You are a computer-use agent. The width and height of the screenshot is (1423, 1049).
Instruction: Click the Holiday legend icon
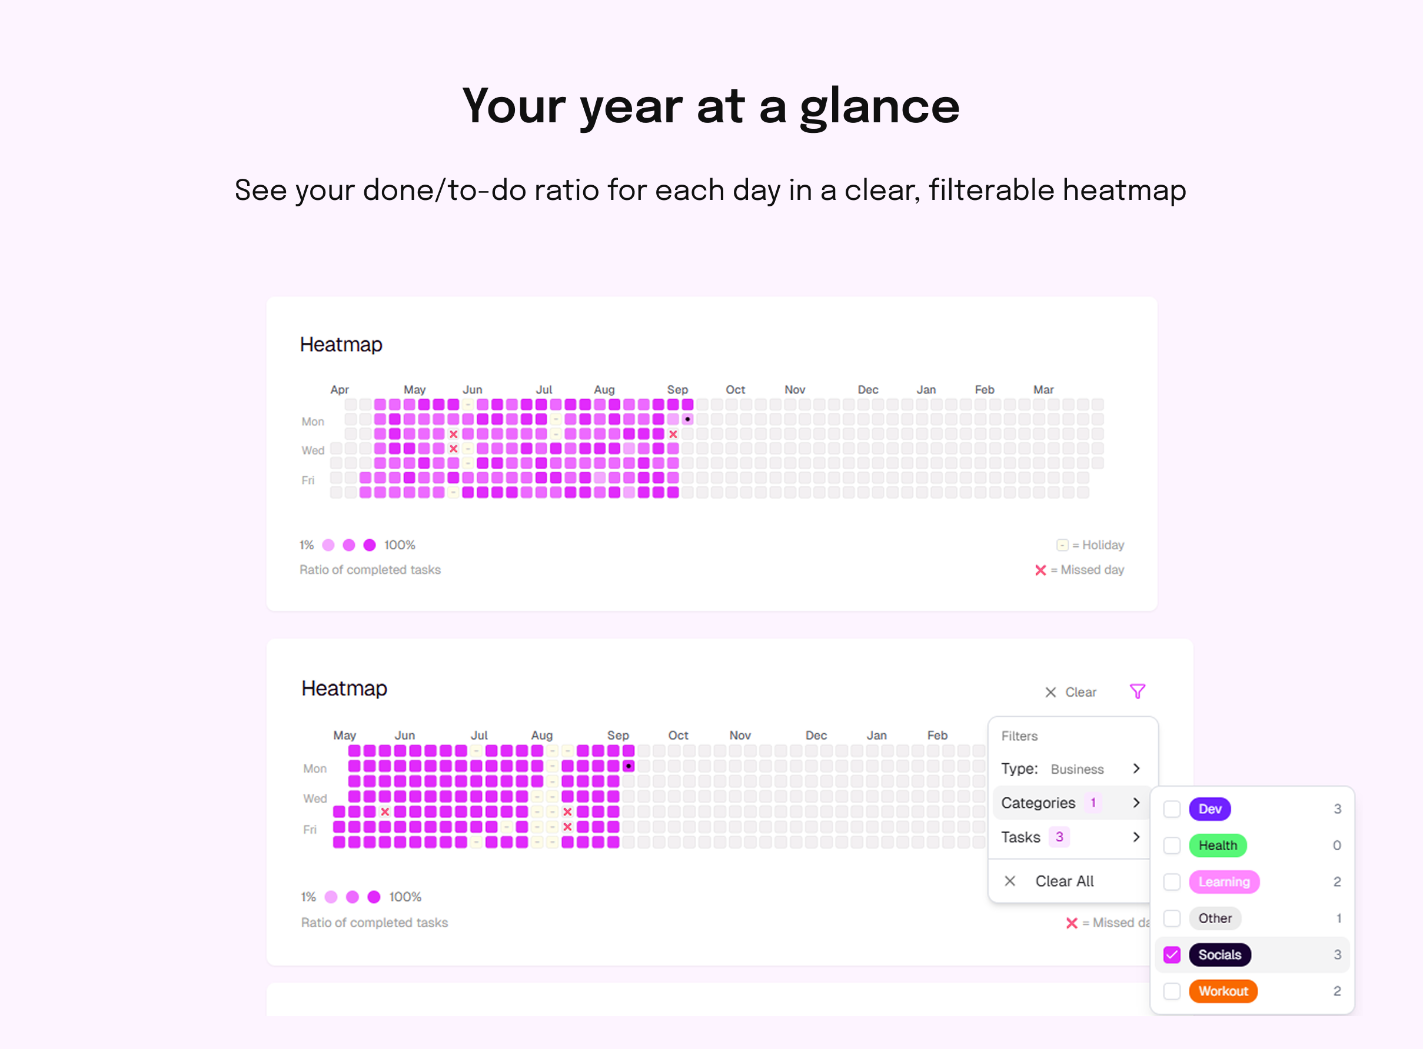(1062, 545)
